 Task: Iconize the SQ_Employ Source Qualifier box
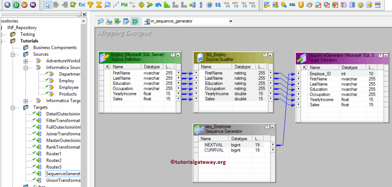[270, 55]
